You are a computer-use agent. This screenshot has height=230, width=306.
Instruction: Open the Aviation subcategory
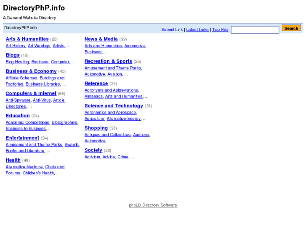[x=115, y=74]
